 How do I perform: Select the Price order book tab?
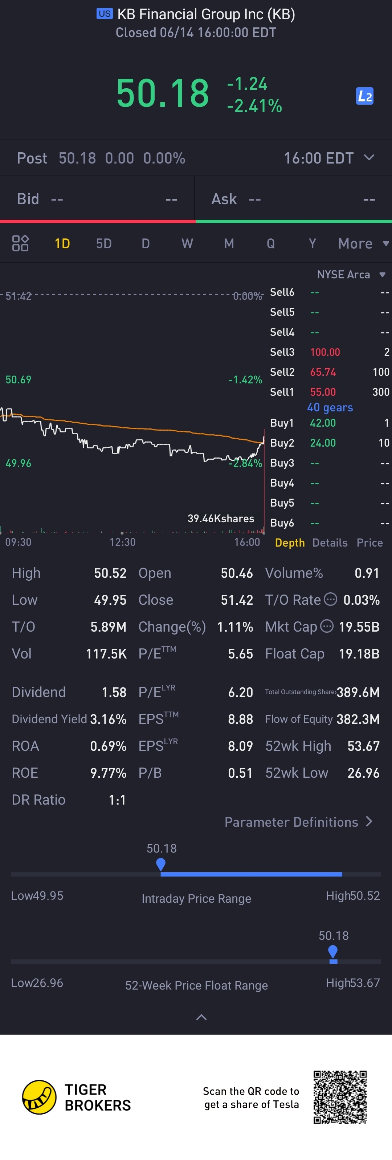369,543
